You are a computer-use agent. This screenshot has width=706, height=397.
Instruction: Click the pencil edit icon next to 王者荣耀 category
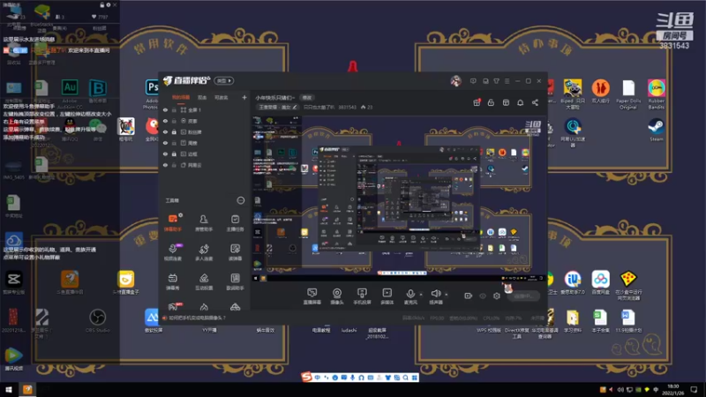(295, 107)
